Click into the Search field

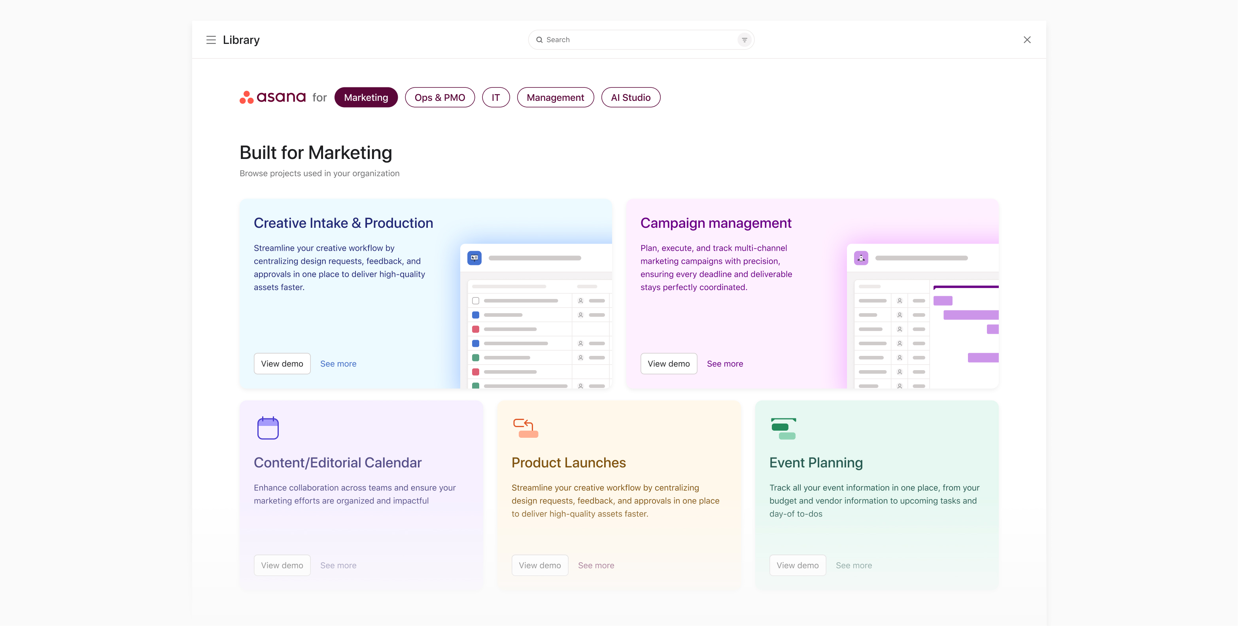(x=634, y=40)
